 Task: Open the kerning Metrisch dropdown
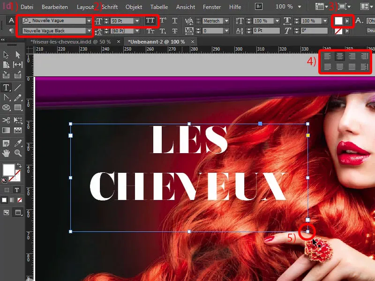coord(226,21)
